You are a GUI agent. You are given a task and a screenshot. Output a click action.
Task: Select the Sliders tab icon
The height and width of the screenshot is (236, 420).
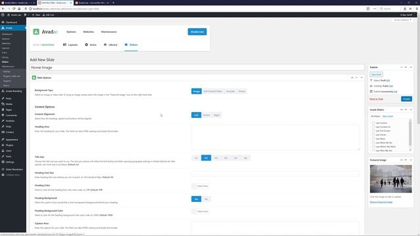tap(131, 45)
